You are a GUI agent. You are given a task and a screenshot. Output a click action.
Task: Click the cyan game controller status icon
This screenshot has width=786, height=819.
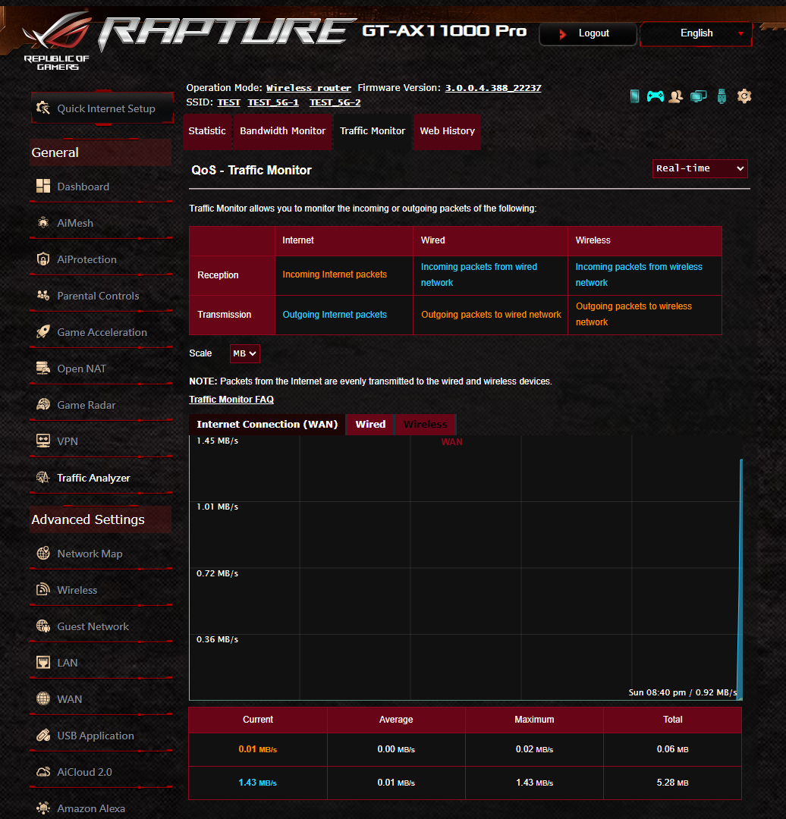656,96
